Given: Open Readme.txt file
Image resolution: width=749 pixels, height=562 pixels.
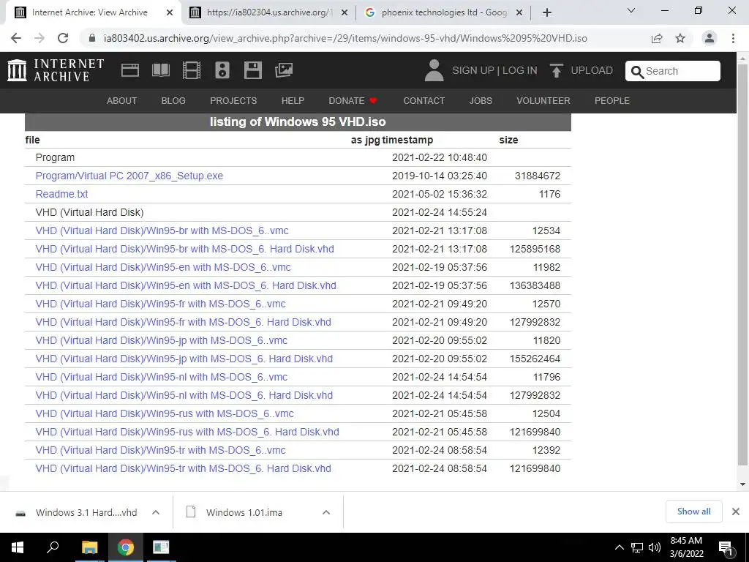Looking at the screenshot, I should [61, 194].
